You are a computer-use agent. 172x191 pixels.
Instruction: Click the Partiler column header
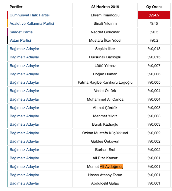(16, 7)
